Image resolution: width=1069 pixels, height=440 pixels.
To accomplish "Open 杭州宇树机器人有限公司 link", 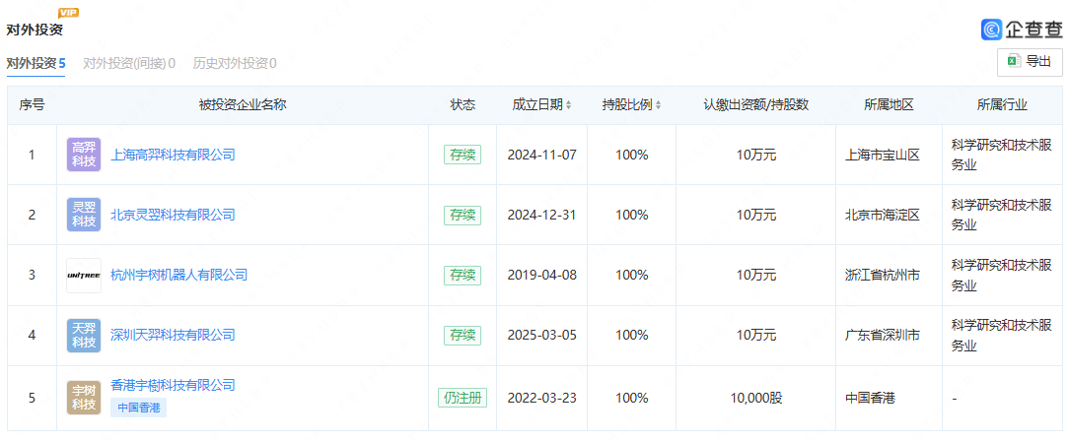I will click(x=178, y=276).
